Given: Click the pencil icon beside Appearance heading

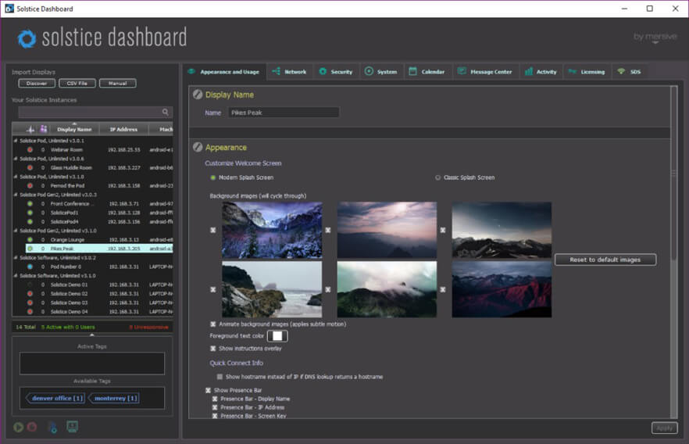Looking at the screenshot, I should click(197, 147).
